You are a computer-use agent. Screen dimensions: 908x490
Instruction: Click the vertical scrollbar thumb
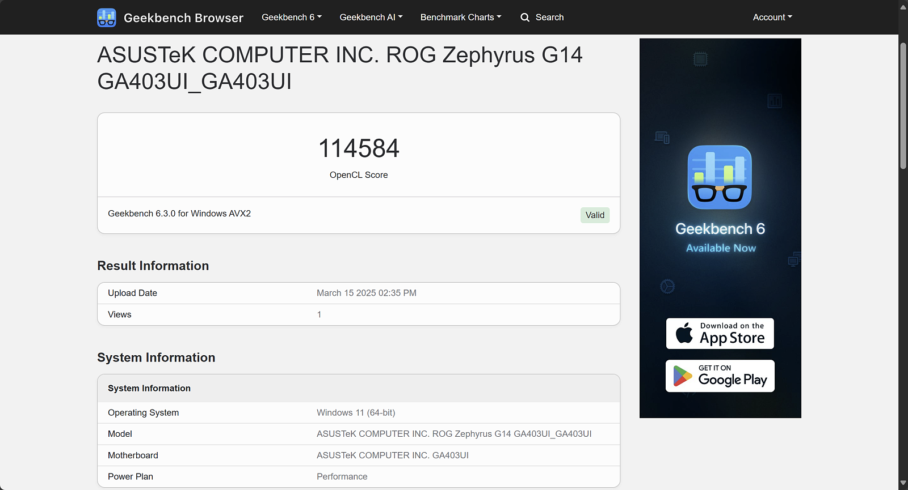903,105
